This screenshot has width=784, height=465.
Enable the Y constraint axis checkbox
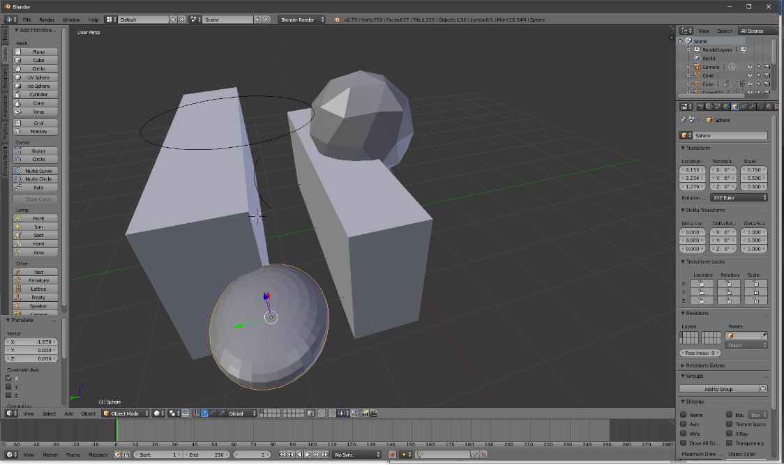click(8, 387)
